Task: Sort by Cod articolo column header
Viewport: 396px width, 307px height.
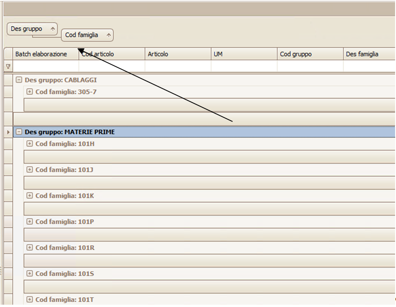Action: pyautogui.click(x=110, y=54)
